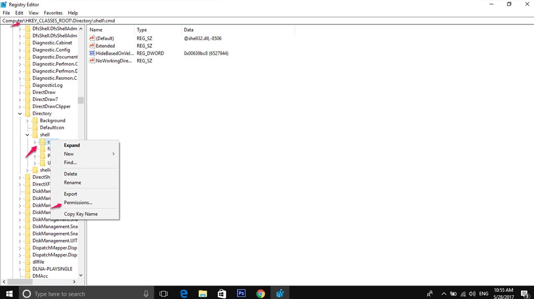Open the Action Center notifications icon

point(525,294)
